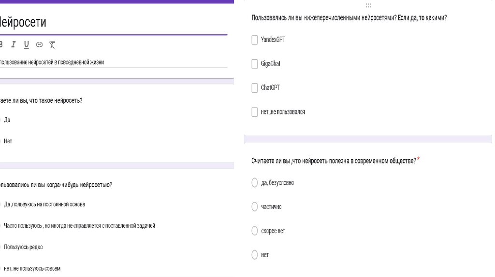Toggle bold text formatting
Viewport: 495px width, 277px height.
[1, 45]
